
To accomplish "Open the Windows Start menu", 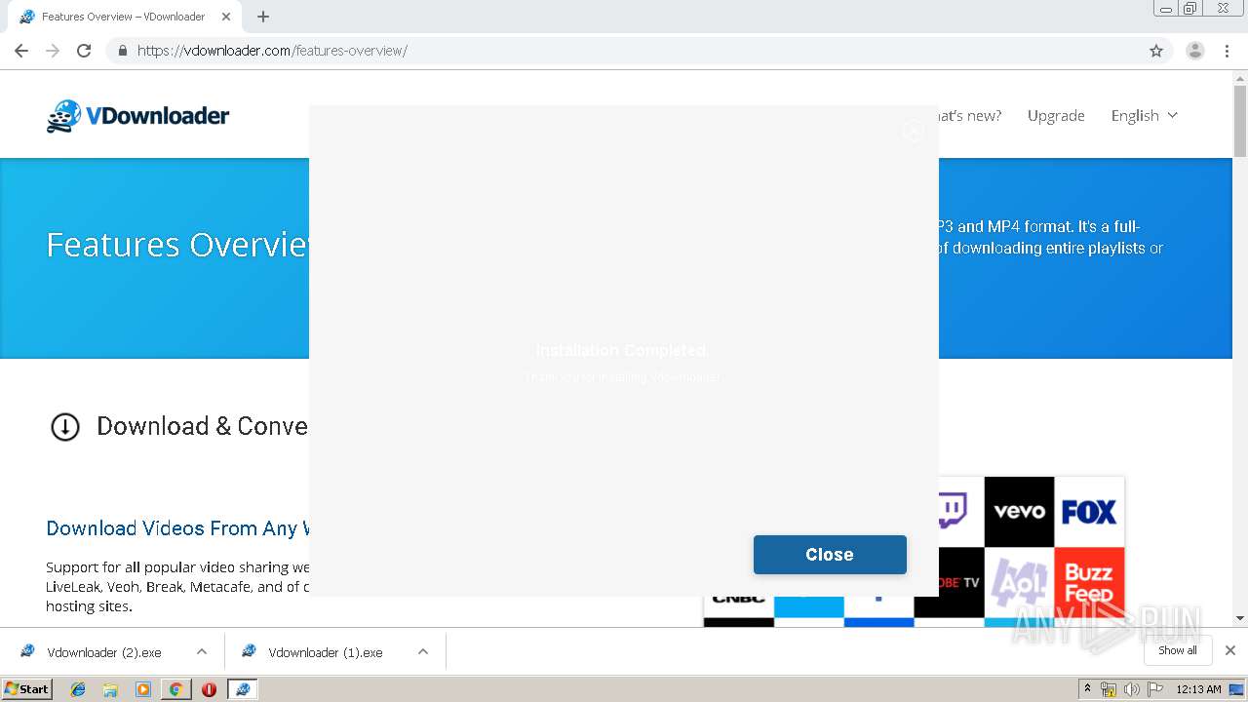I will coord(27,689).
